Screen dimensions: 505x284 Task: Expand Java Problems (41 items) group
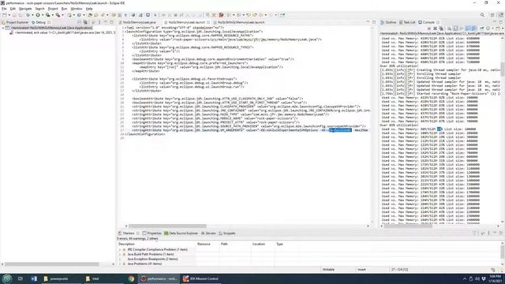[120, 263]
